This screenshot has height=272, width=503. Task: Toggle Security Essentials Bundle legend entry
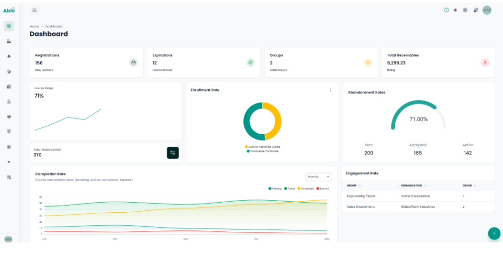click(x=263, y=147)
